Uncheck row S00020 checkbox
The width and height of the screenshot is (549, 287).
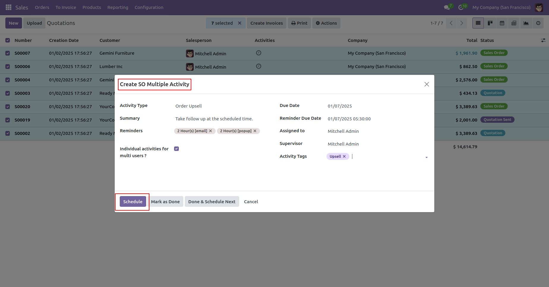pyautogui.click(x=8, y=107)
